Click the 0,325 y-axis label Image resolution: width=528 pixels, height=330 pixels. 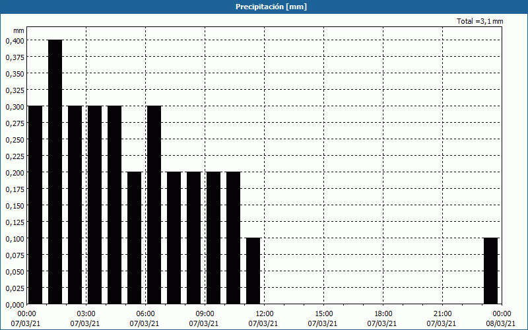click(15, 90)
